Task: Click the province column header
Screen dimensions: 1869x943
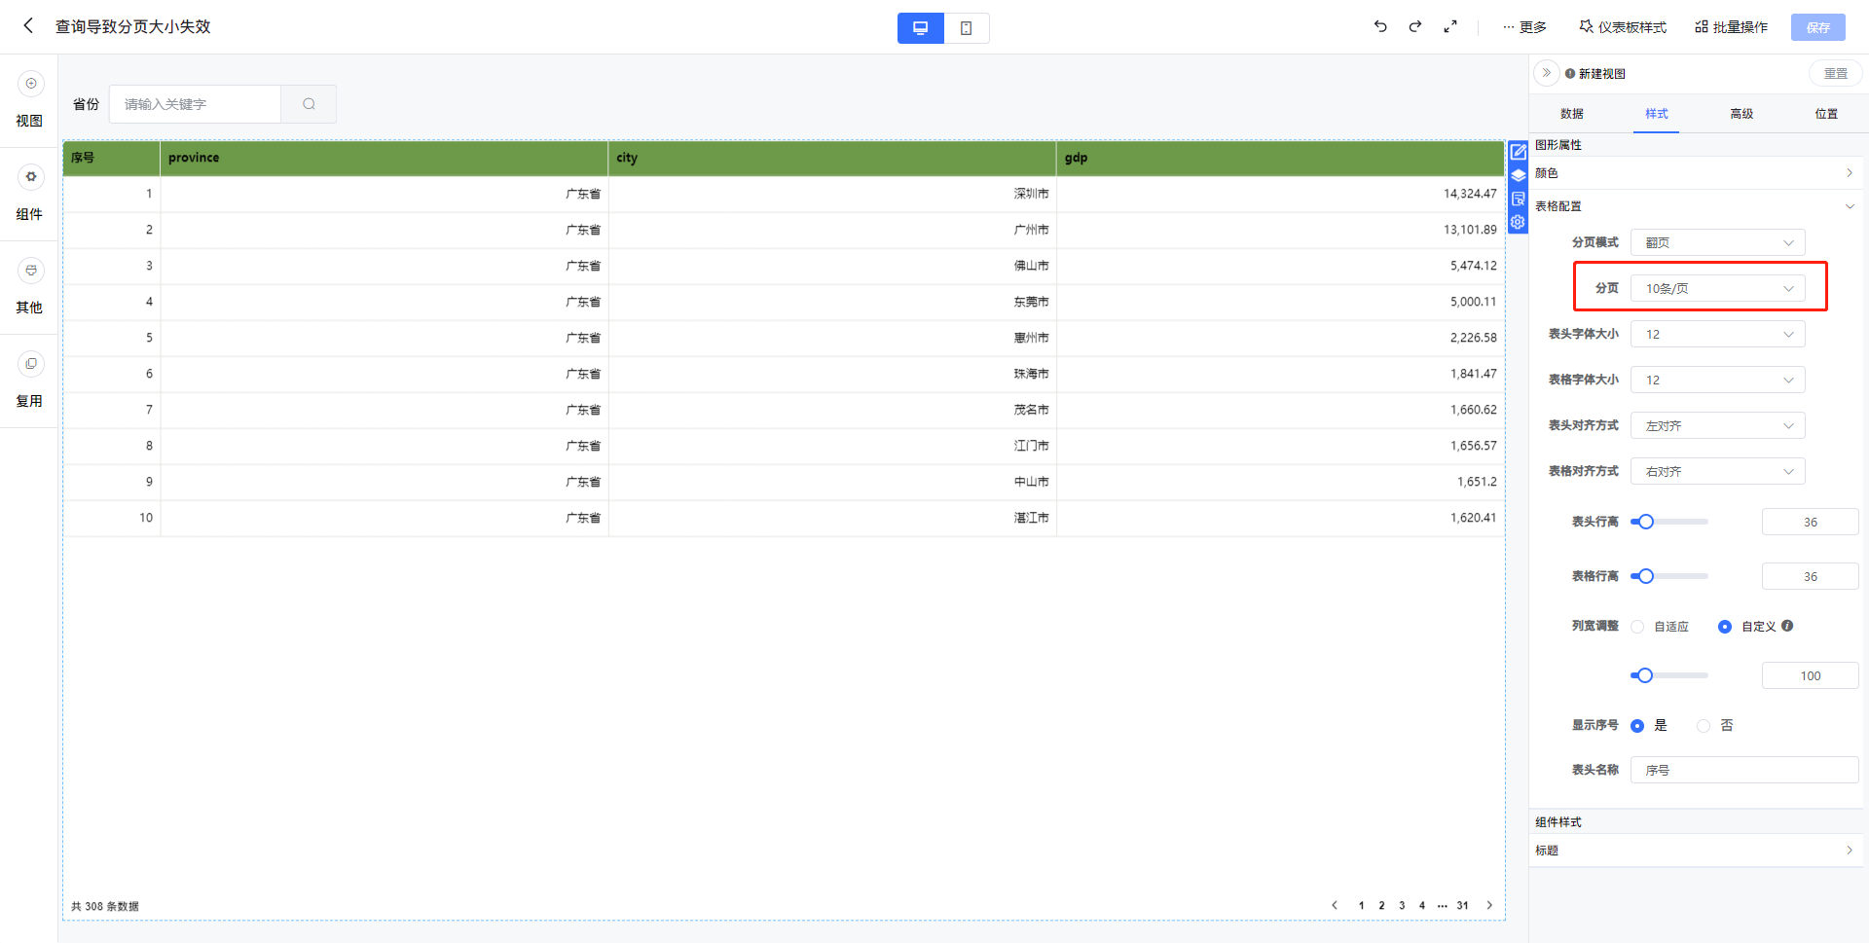Action: [x=385, y=158]
